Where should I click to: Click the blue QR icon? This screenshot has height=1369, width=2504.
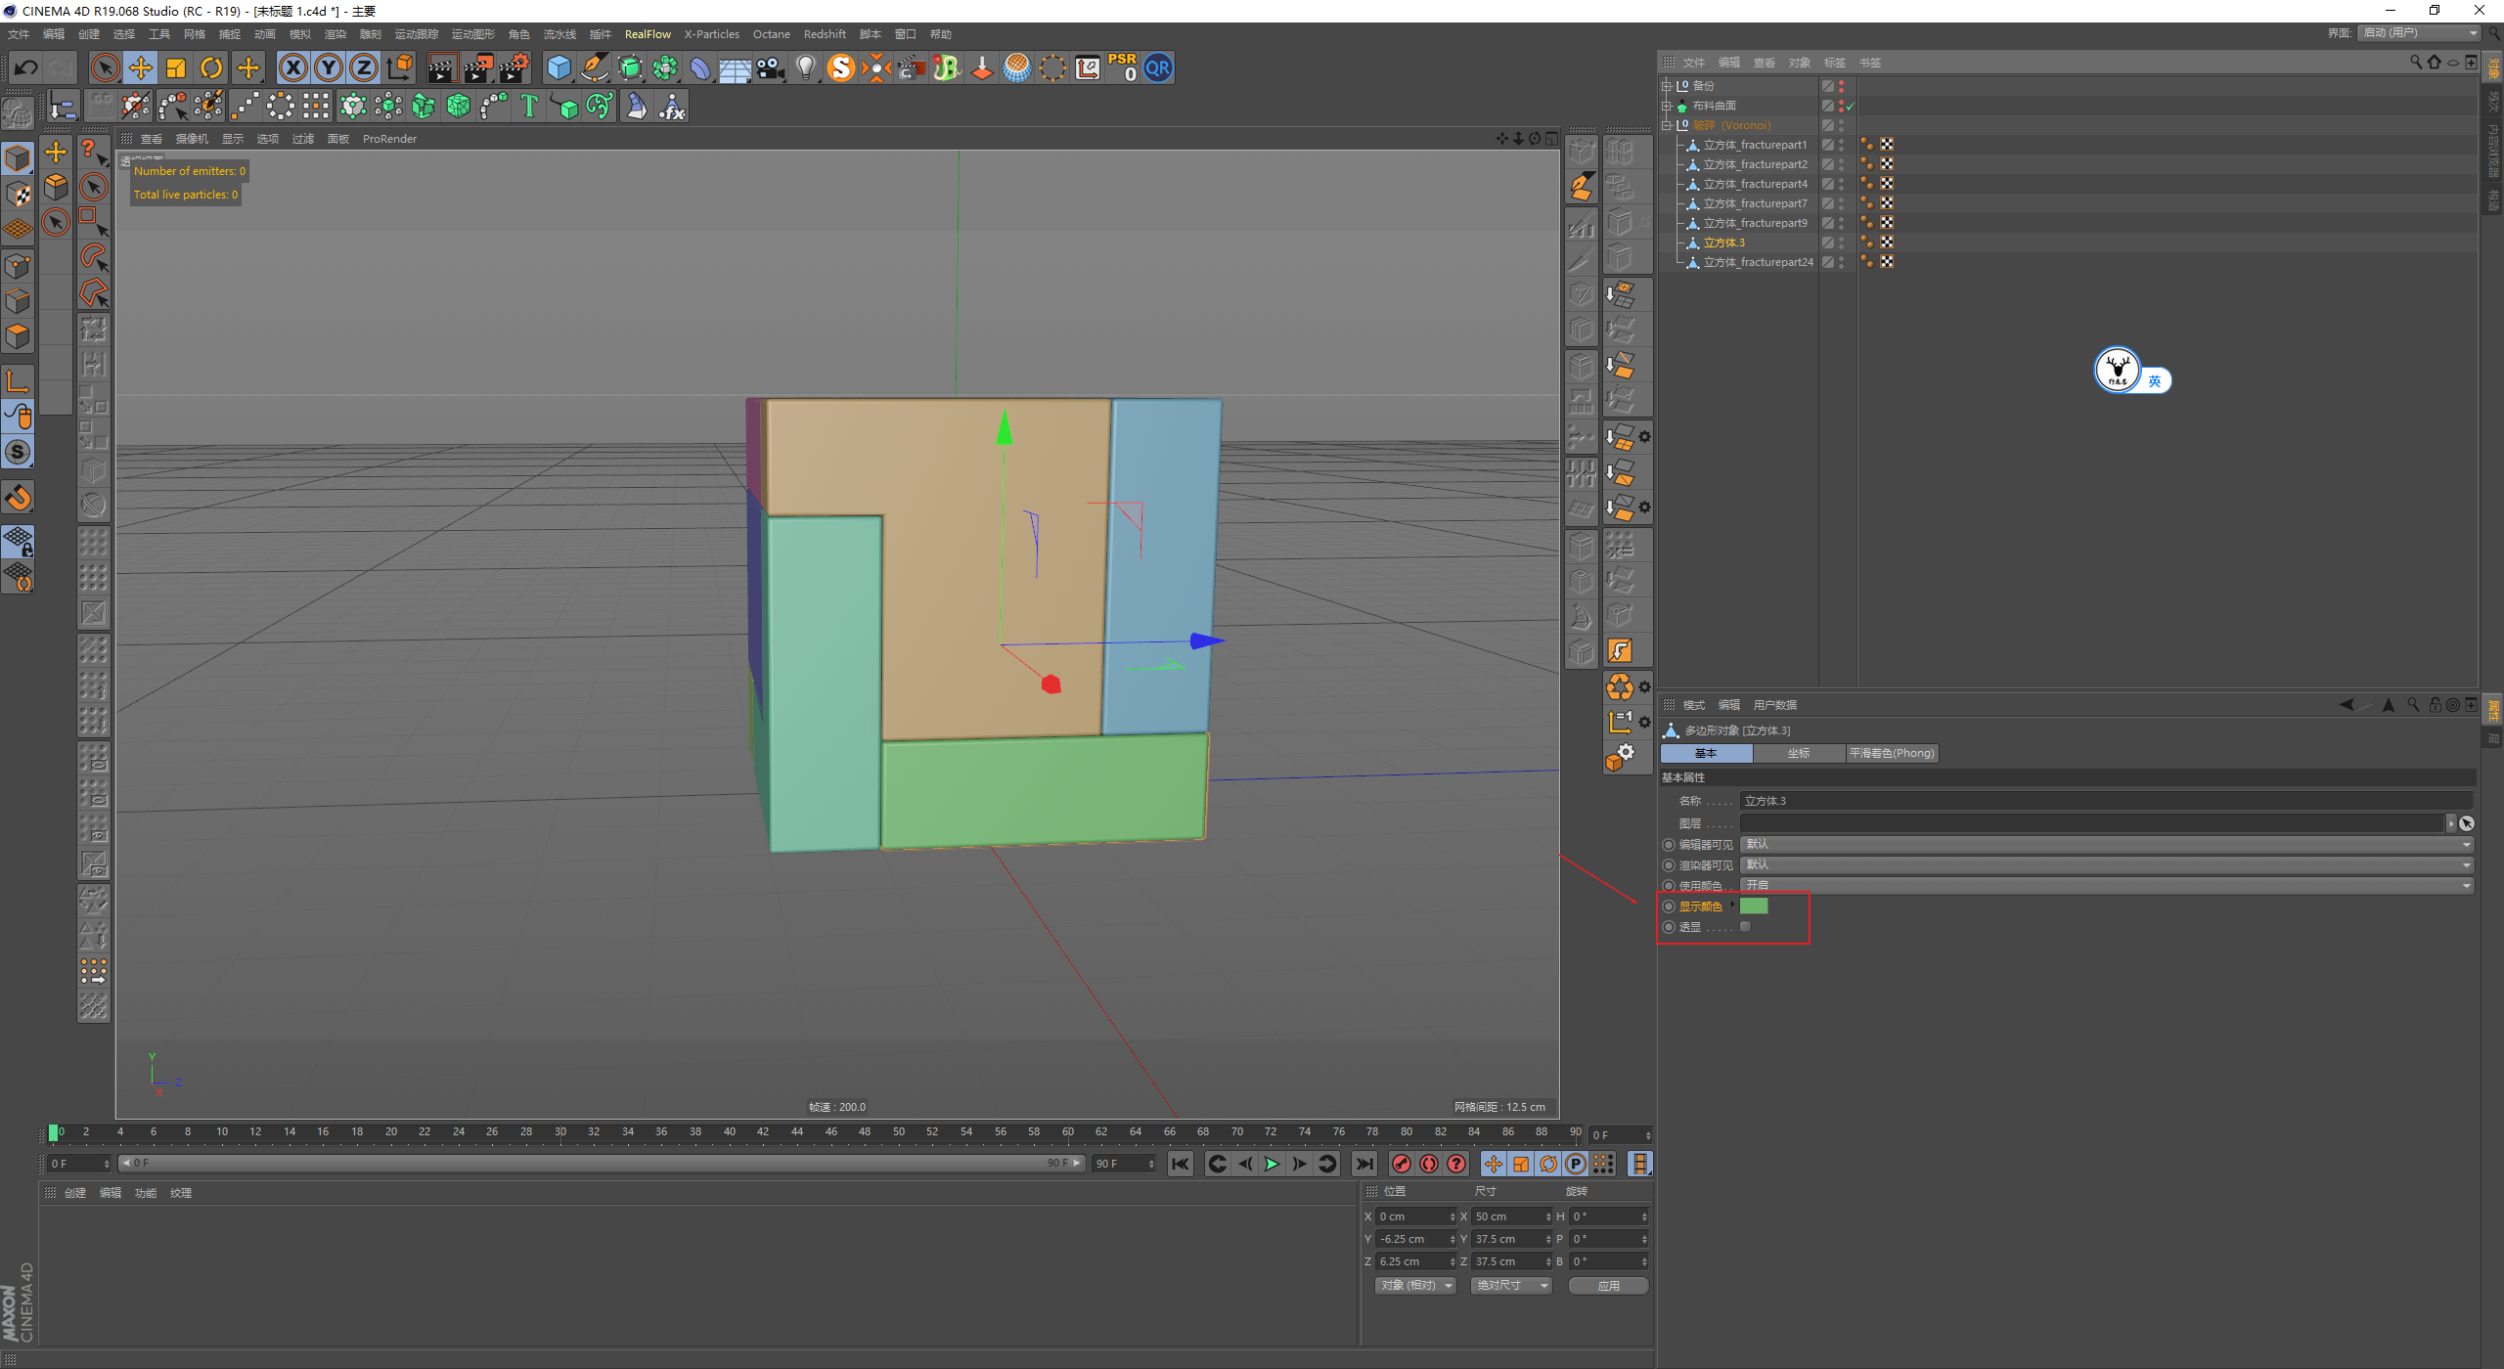1158,67
